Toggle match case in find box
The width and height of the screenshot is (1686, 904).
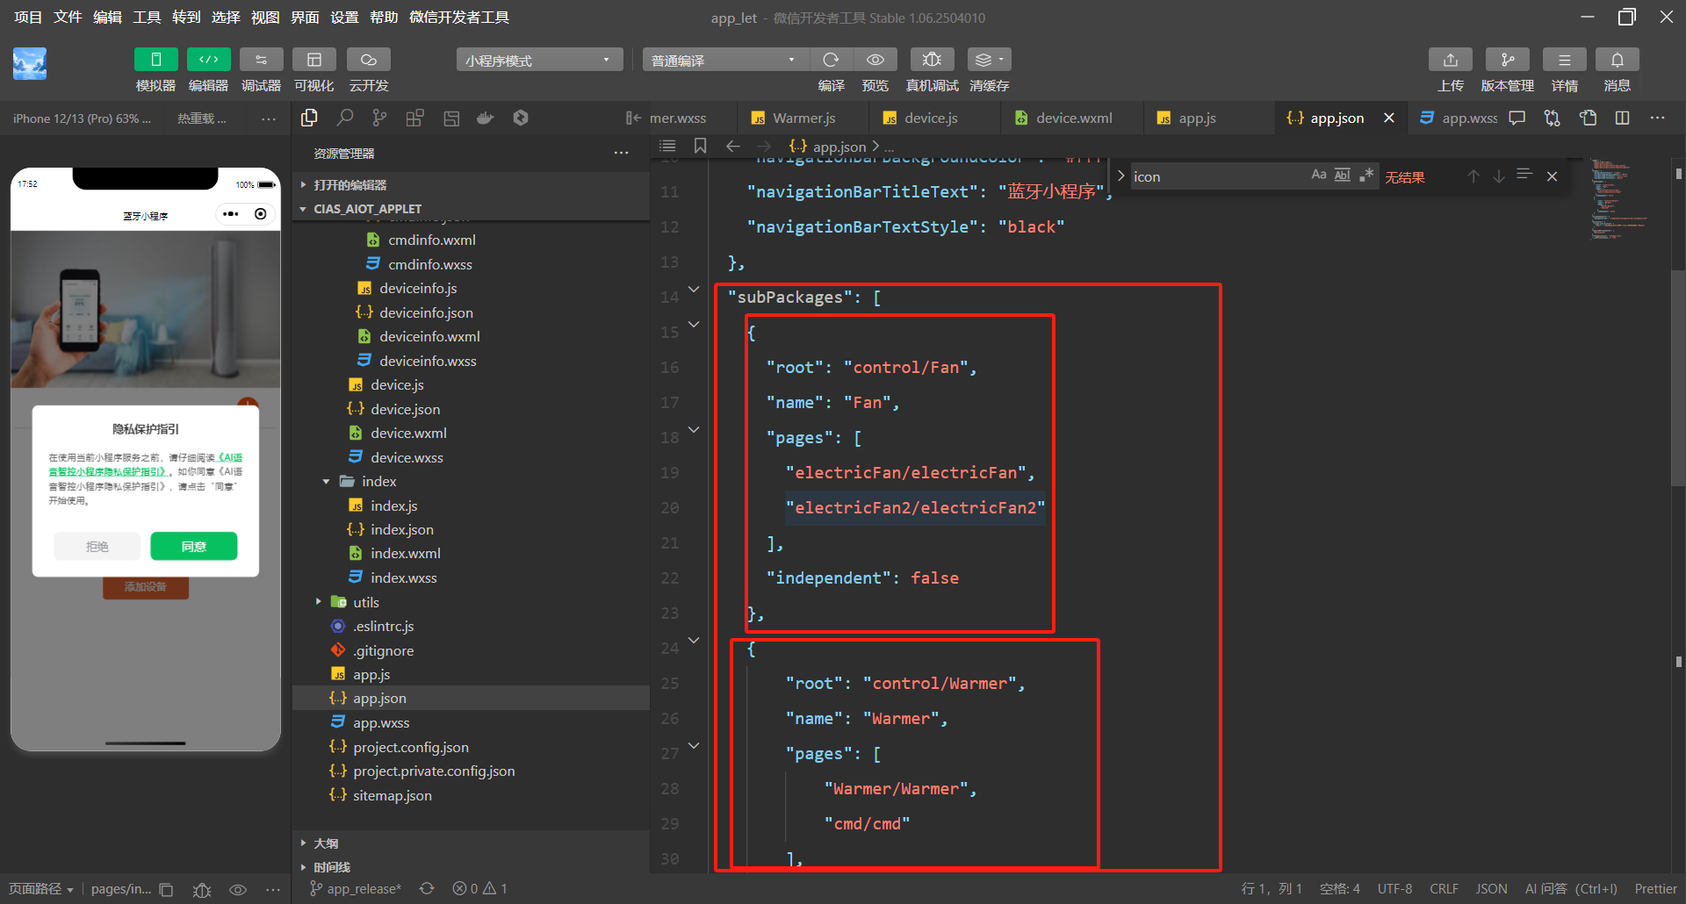pyautogui.click(x=1318, y=176)
